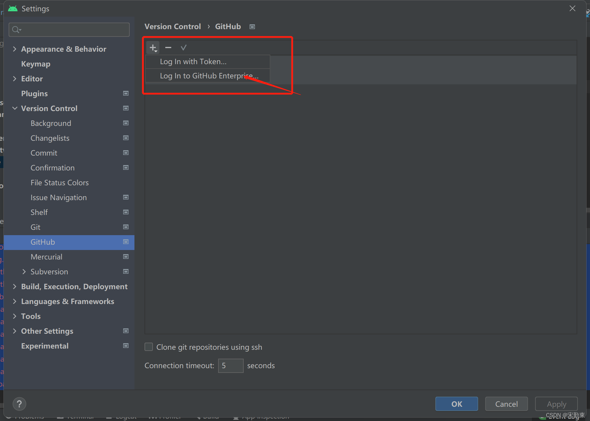Select Shelf settings
Viewport: 590px width, 421px height.
point(39,212)
